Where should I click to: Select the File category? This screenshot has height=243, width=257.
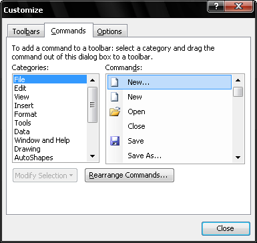point(50,79)
